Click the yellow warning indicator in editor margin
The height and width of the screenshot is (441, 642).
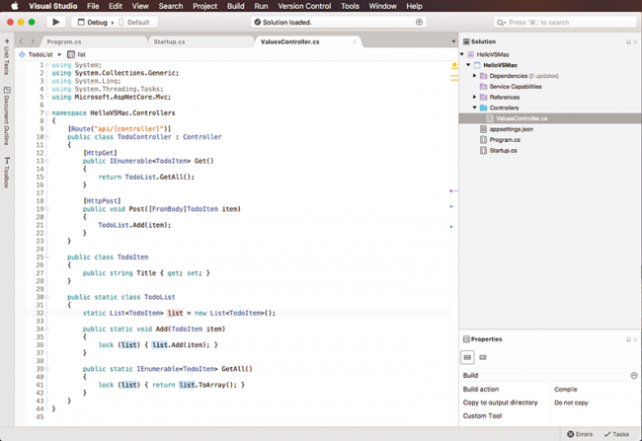tap(454, 65)
